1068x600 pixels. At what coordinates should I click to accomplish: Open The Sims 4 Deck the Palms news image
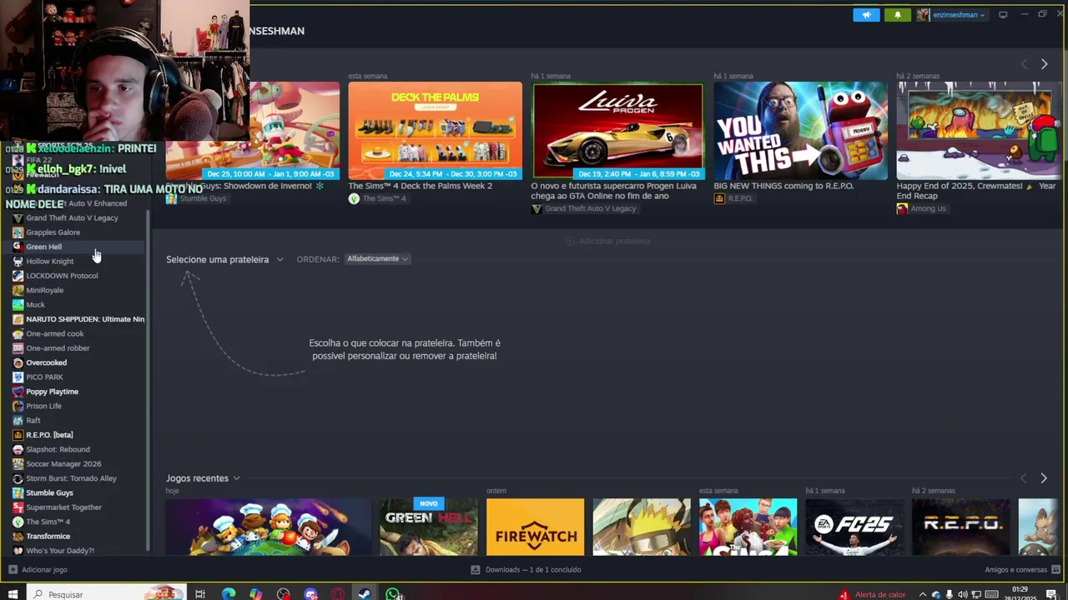click(x=435, y=131)
